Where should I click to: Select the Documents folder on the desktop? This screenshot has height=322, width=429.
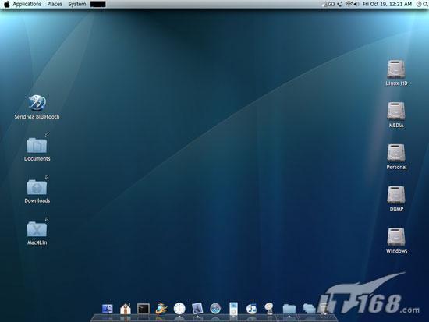point(37,145)
